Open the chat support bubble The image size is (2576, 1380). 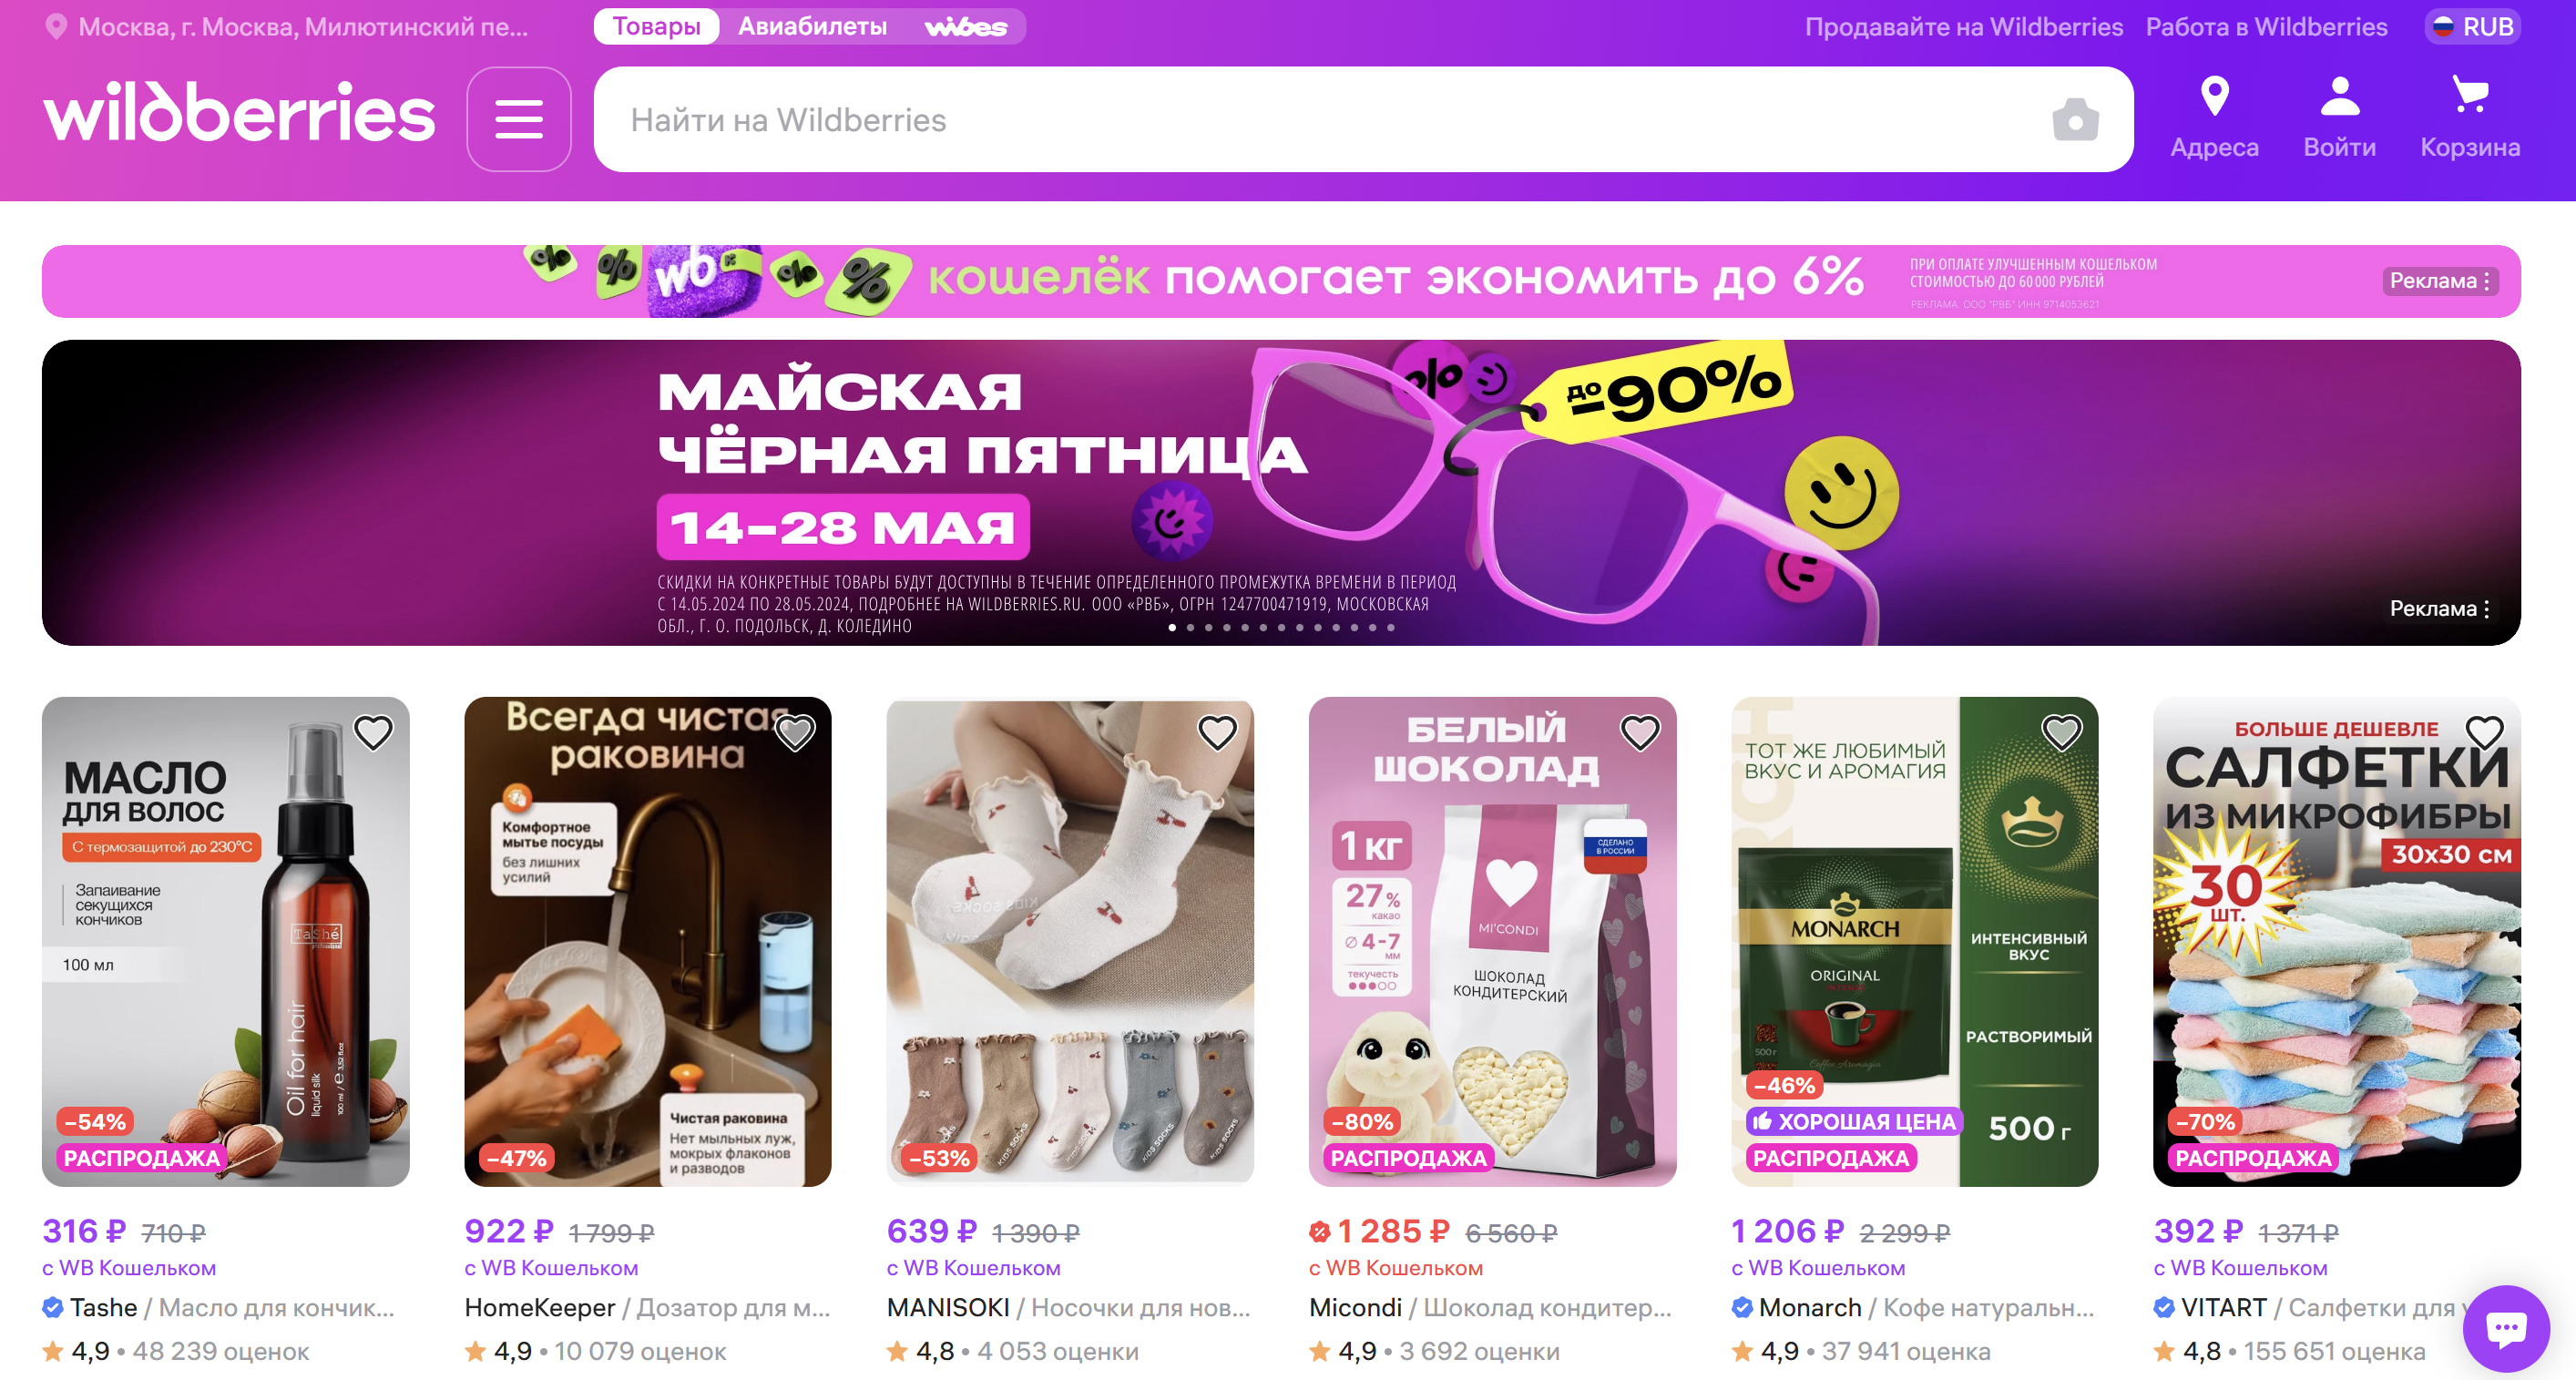(2505, 1328)
